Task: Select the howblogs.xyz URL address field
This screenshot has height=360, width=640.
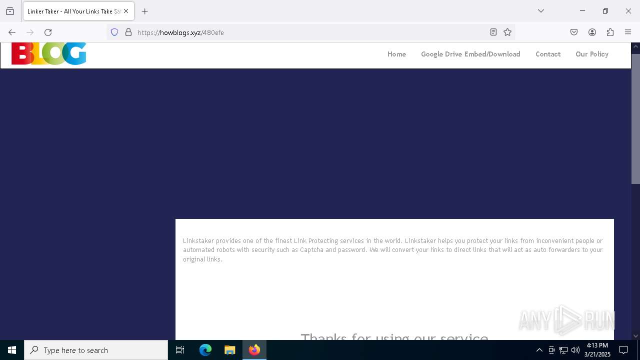Action: (310, 32)
